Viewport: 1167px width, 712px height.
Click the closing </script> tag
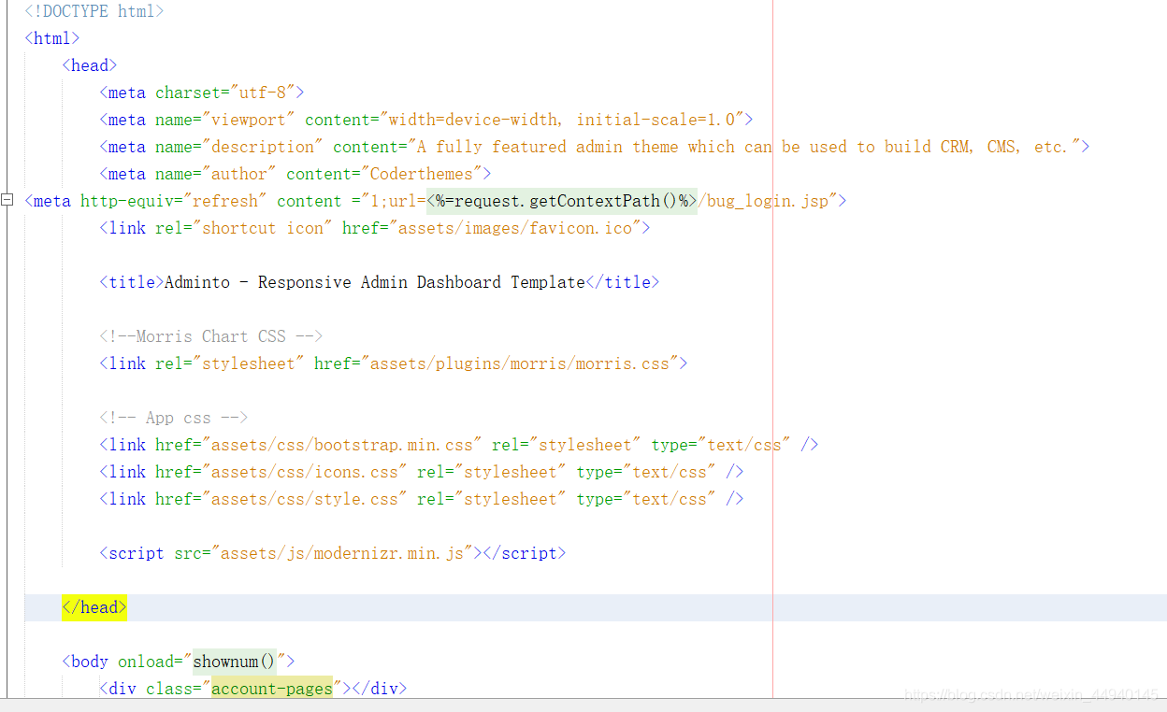[525, 553]
